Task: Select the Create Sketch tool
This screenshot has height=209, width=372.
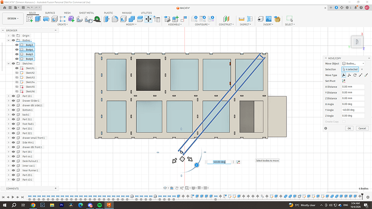Action: pyautogui.click(x=30, y=19)
